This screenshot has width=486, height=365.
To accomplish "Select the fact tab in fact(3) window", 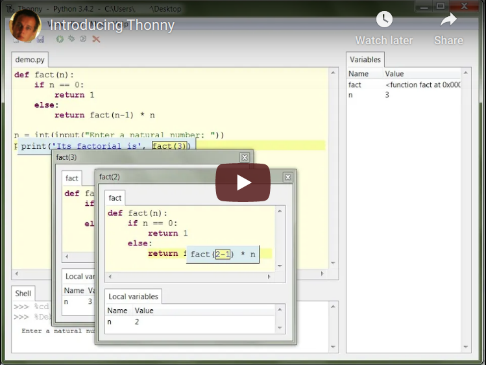I will pos(71,179).
